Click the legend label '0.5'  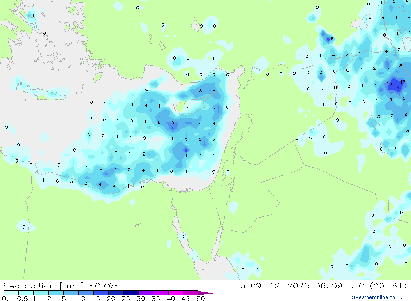click(x=22, y=299)
